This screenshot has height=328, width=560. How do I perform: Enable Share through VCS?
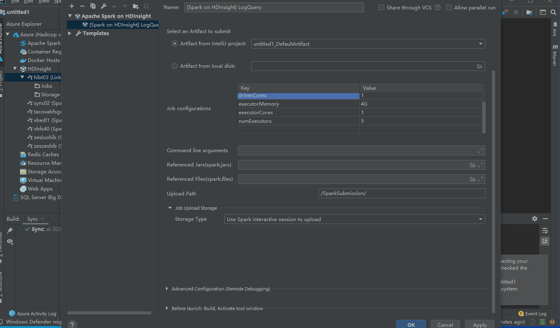(x=381, y=7)
